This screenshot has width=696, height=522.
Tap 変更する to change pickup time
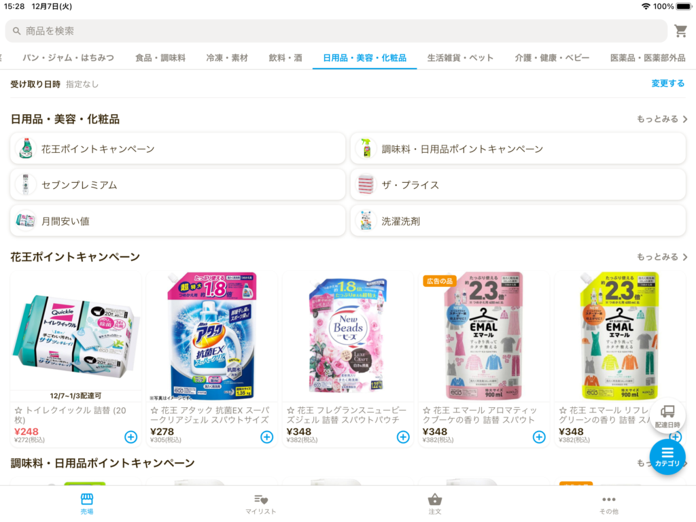coord(667,84)
